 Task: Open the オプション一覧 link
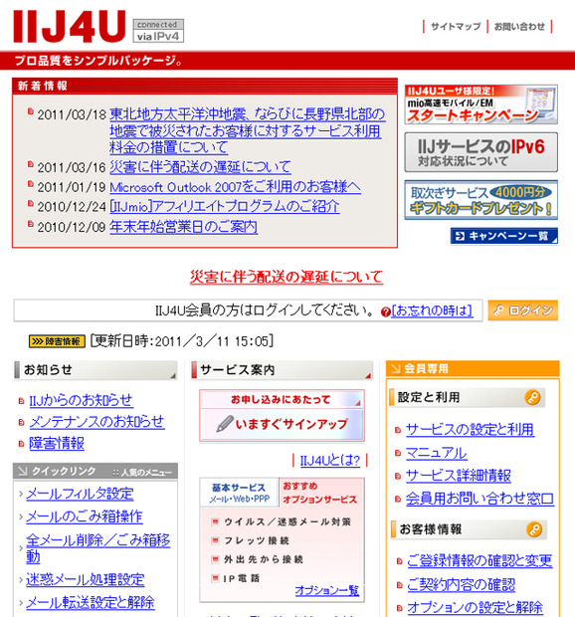327,591
